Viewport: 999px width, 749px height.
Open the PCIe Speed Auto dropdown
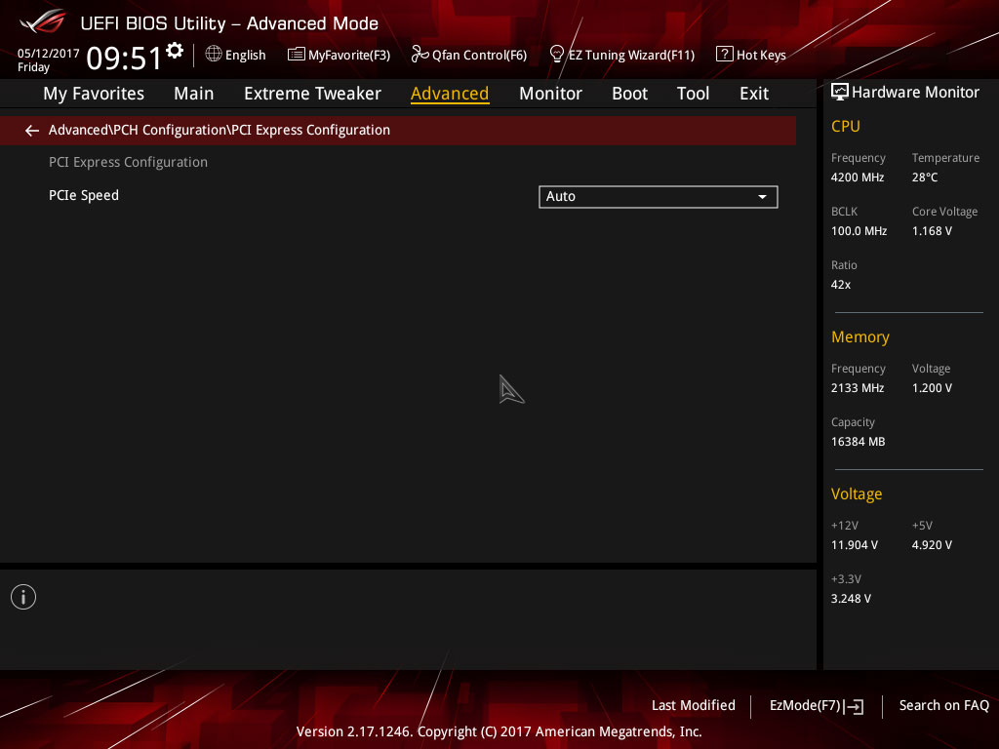659,197
